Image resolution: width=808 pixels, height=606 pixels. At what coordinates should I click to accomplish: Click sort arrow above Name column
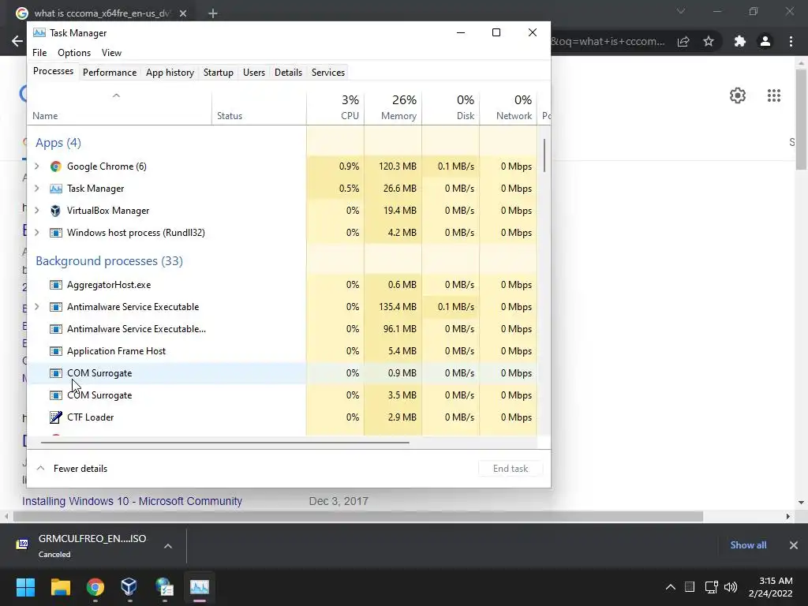coord(117,95)
